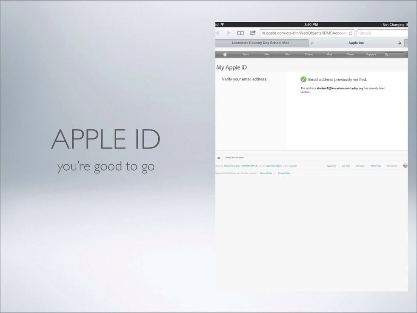
Task: Open the Terms of Use link
Action: point(266,173)
